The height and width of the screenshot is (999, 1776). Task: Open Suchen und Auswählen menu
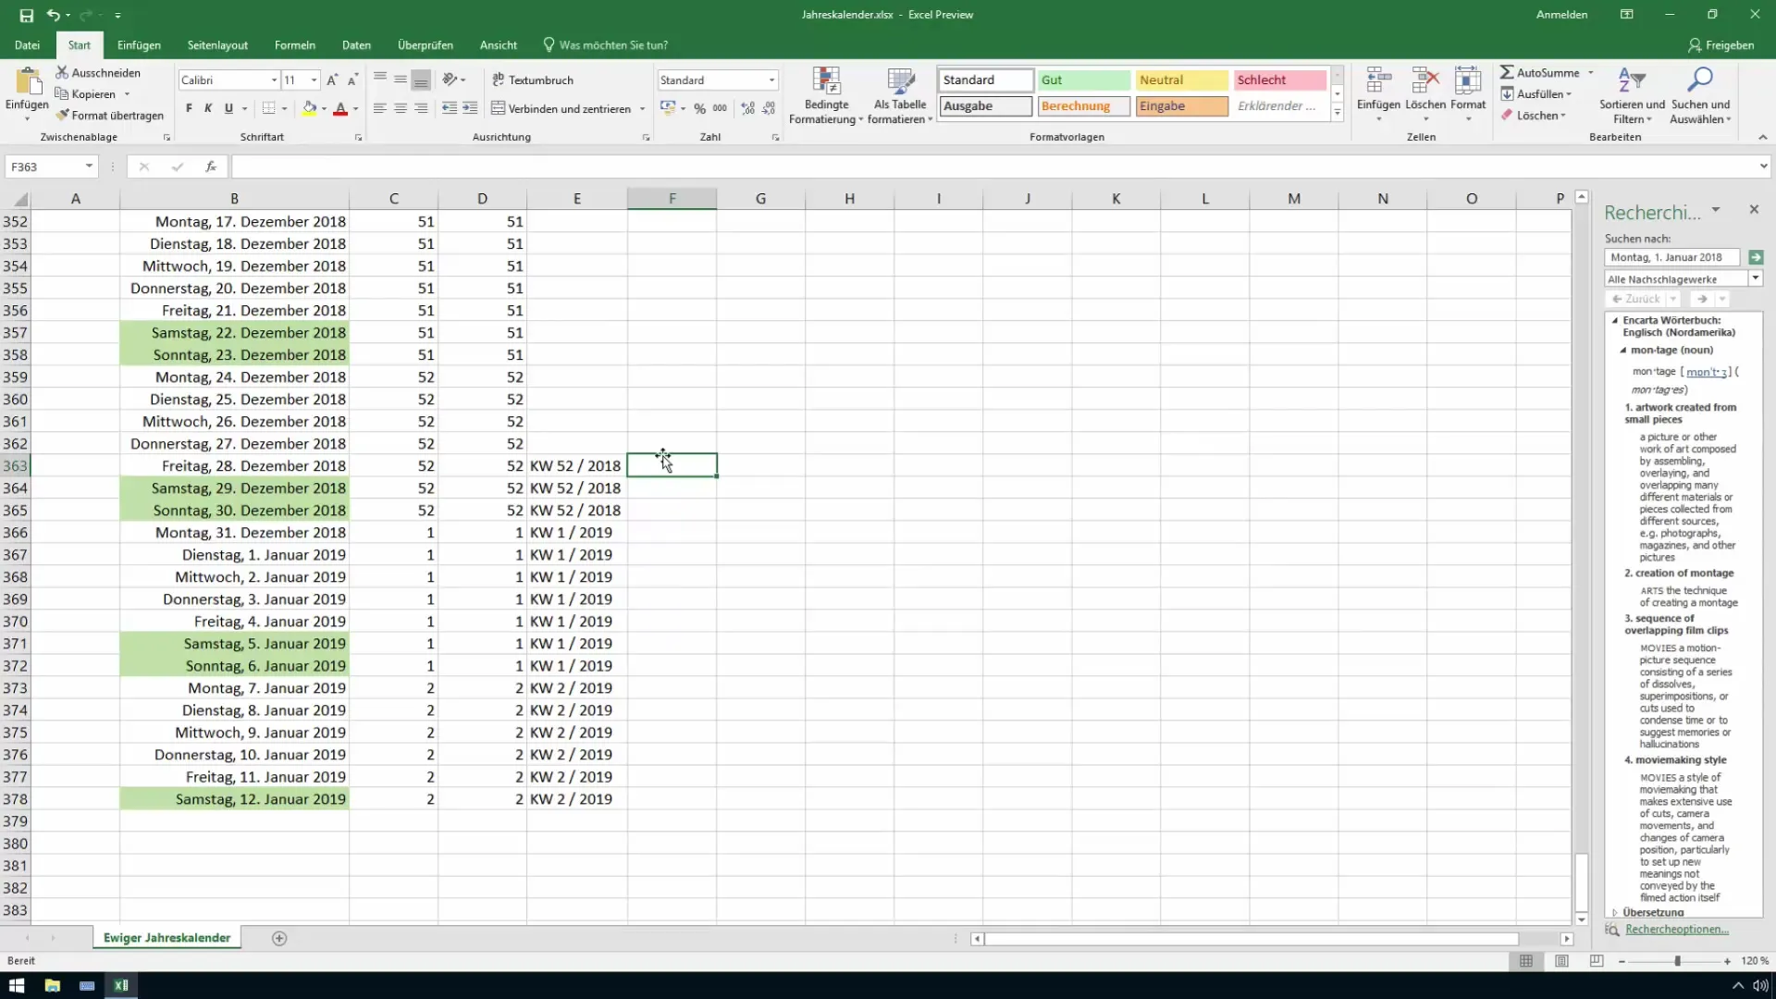(x=1700, y=95)
